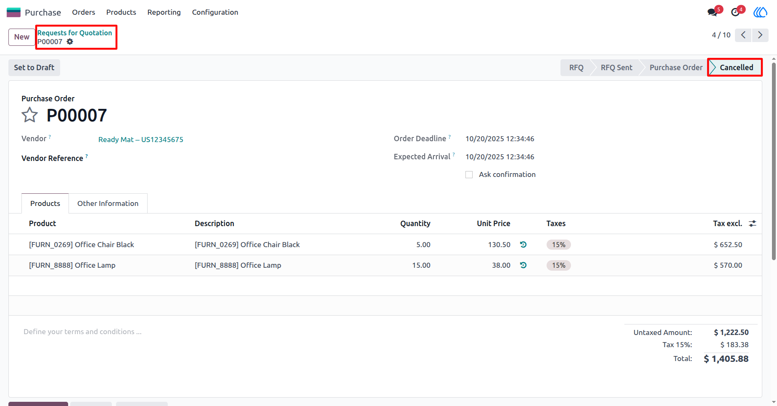
Task: Open column settings adjust icon in table header
Action: pos(753,224)
